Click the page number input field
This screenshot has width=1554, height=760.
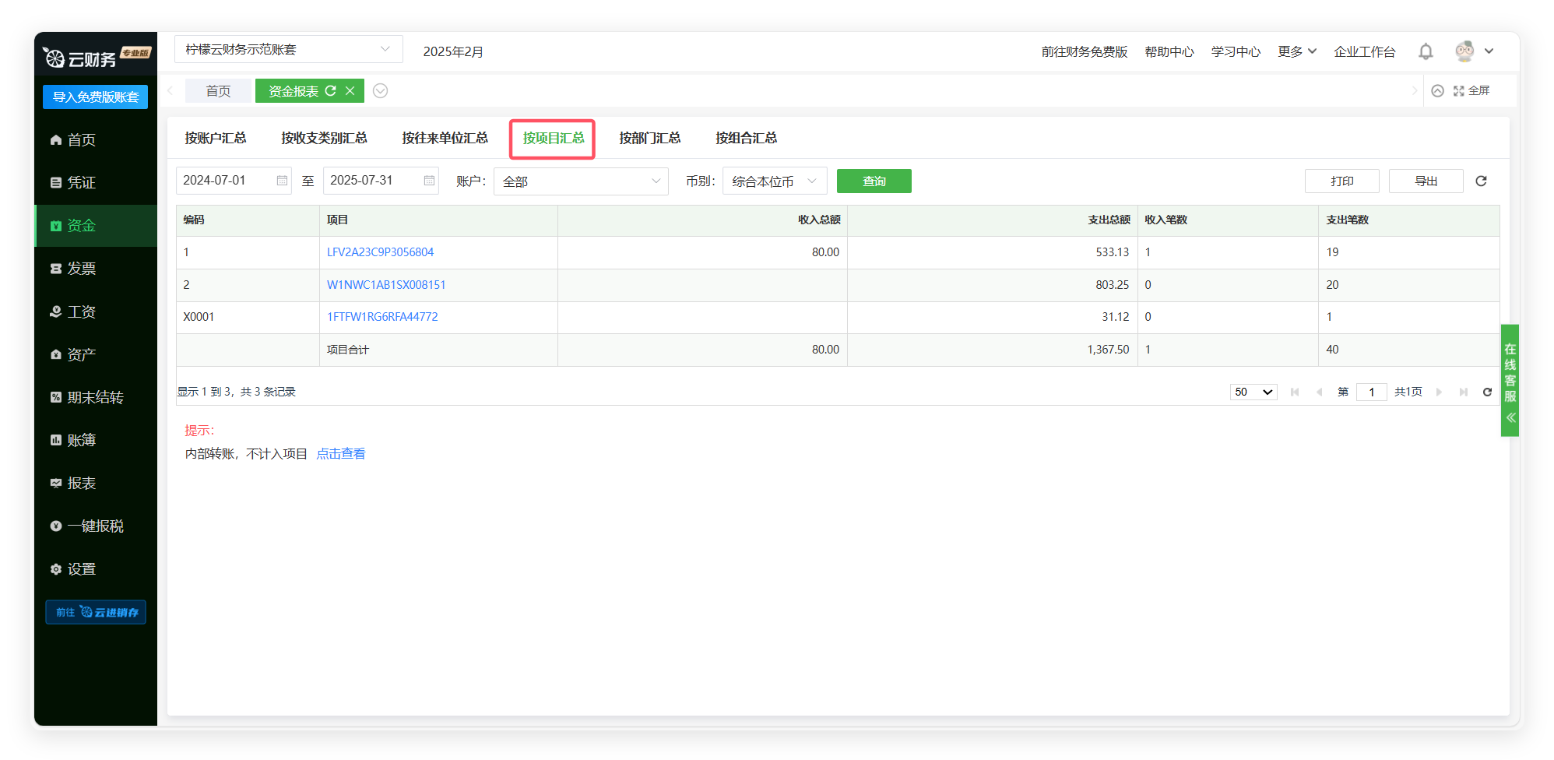click(1371, 392)
